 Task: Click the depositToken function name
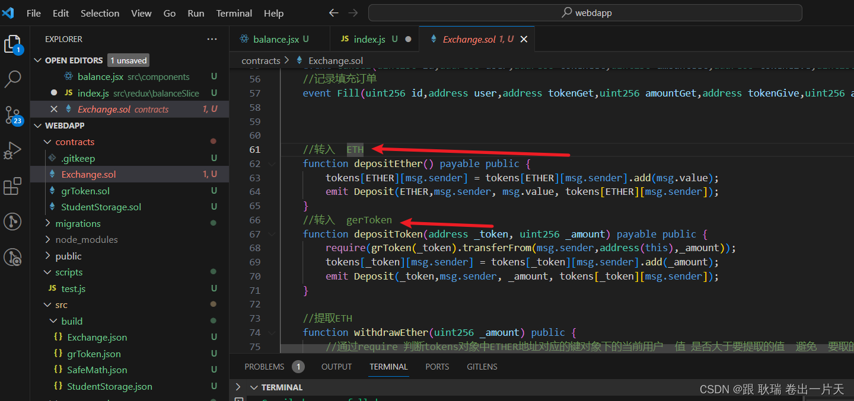(x=388, y=234)
